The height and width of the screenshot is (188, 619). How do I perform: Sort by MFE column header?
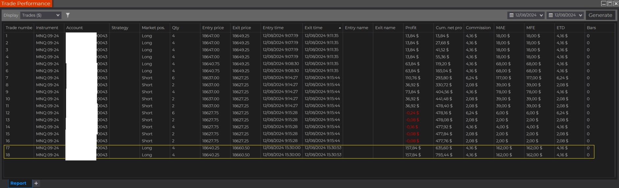click(539, 28)
